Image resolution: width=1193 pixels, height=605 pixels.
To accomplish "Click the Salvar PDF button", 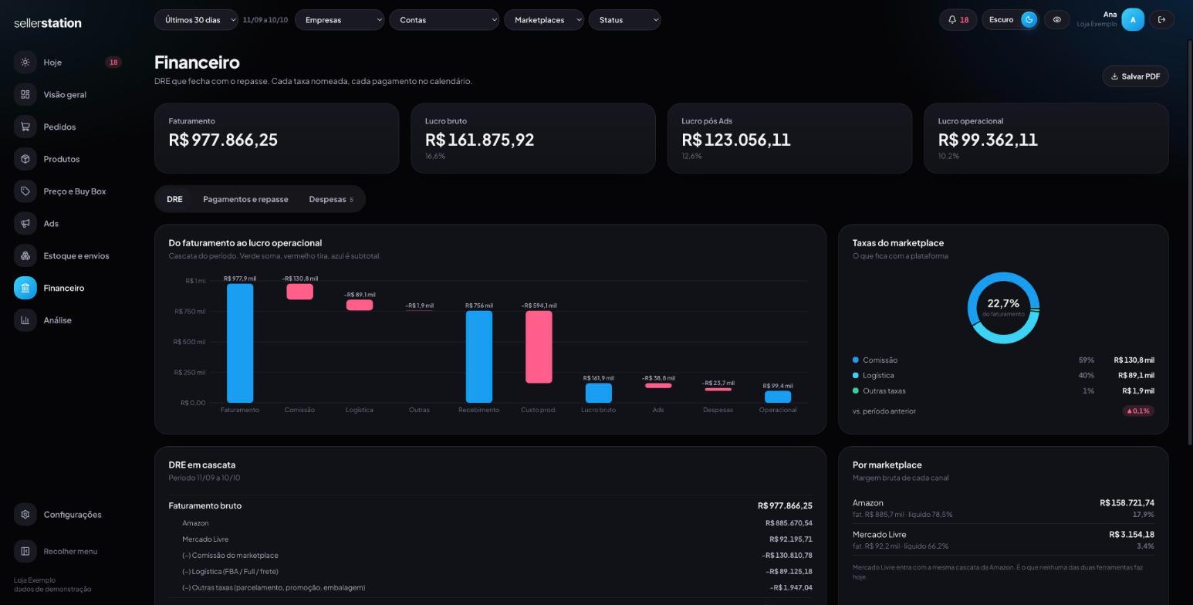I will tap(1135, 76).
